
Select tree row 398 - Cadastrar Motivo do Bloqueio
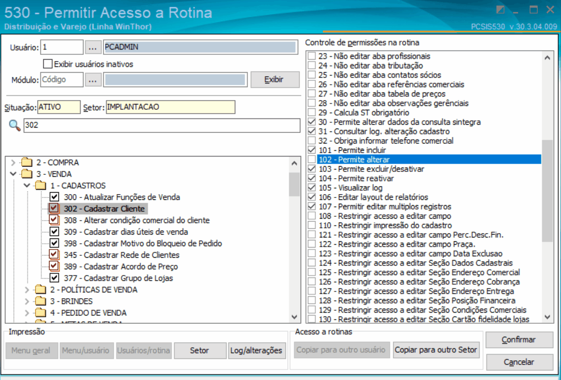[143, 243]
